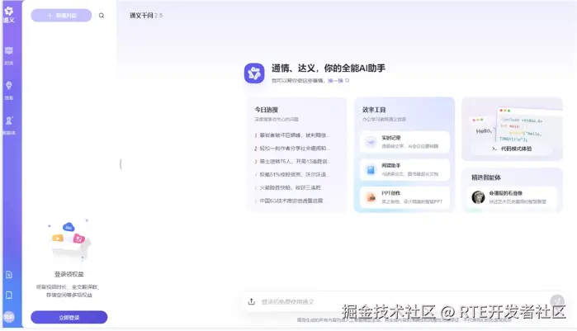This screenshot has height=331, width=577.
Task: Collapse the sidebar with the handle
Action: tap(121, 164)
